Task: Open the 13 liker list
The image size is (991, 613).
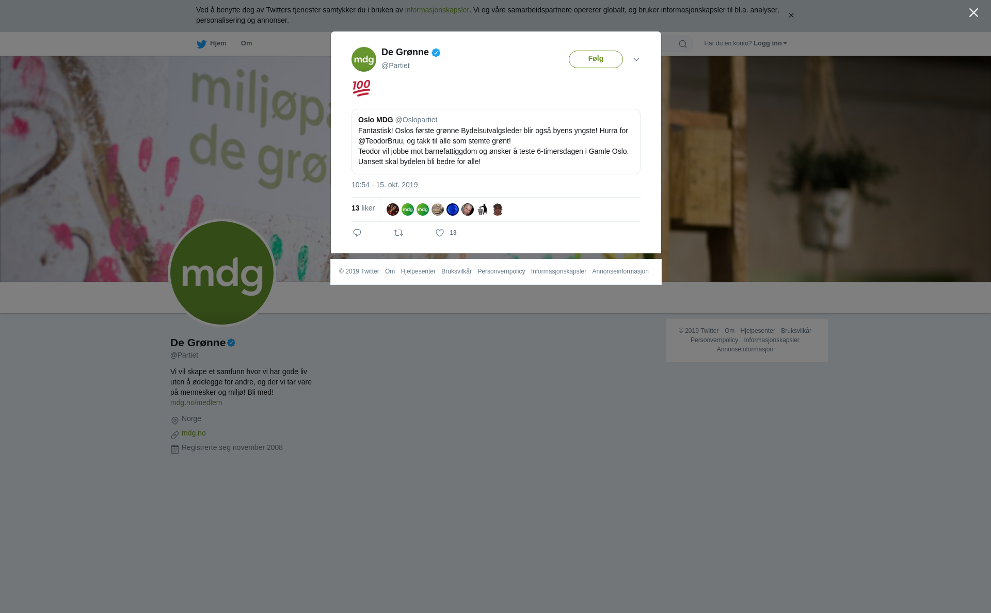Action: (x=363, y=208)
